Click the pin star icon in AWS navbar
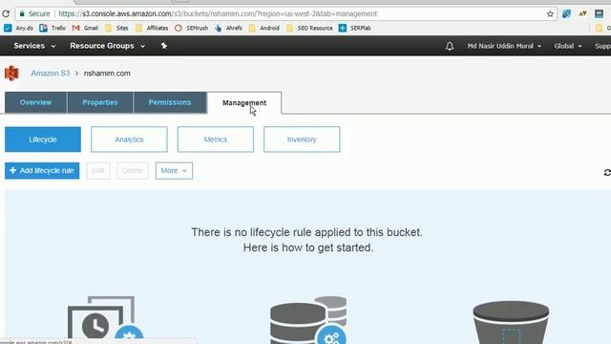The image size is (611, 344). pos(164,46)
